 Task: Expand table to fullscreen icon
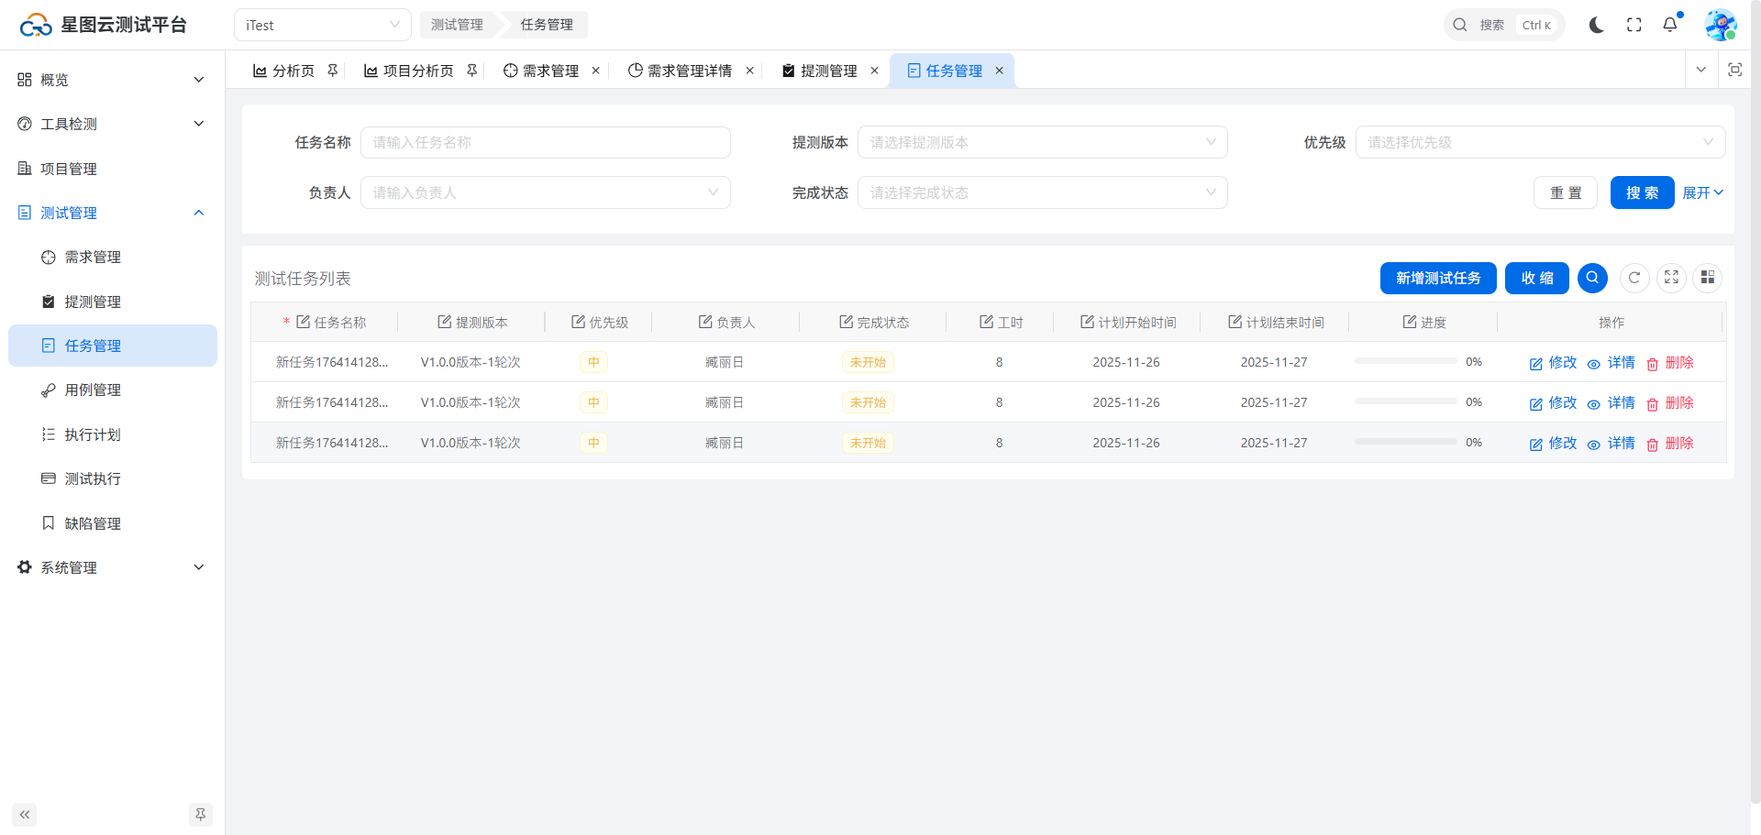(x=1671, y=278)
